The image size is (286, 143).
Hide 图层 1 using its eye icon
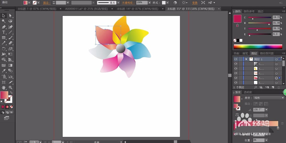pos(236,59)
